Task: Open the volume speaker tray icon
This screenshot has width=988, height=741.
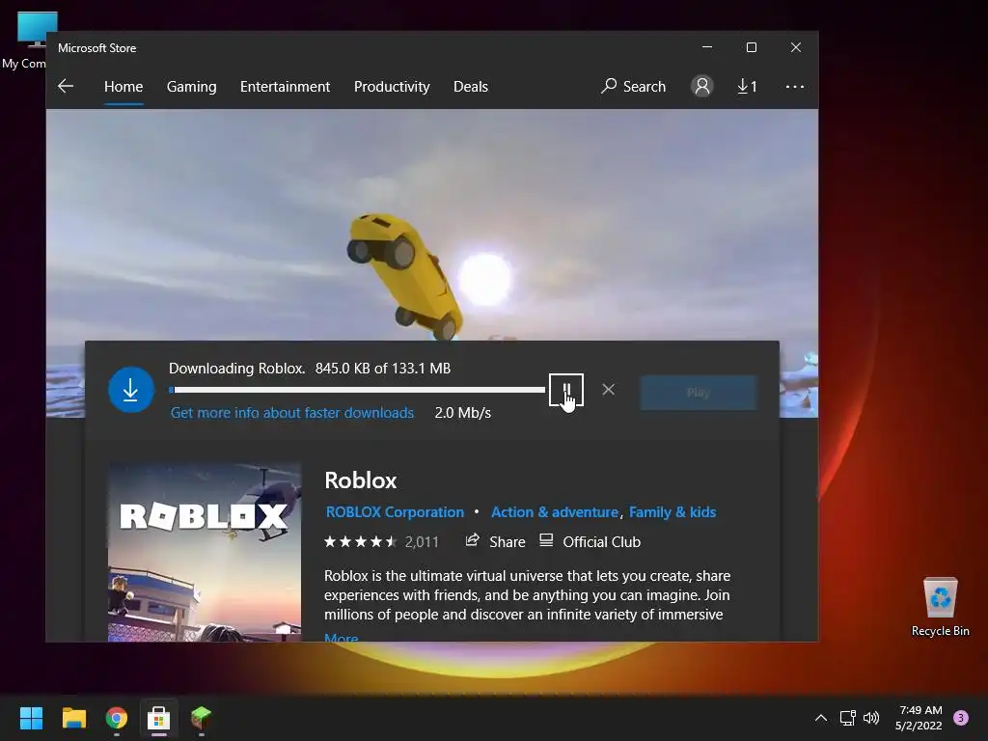Action: click(x=871, y=718)
